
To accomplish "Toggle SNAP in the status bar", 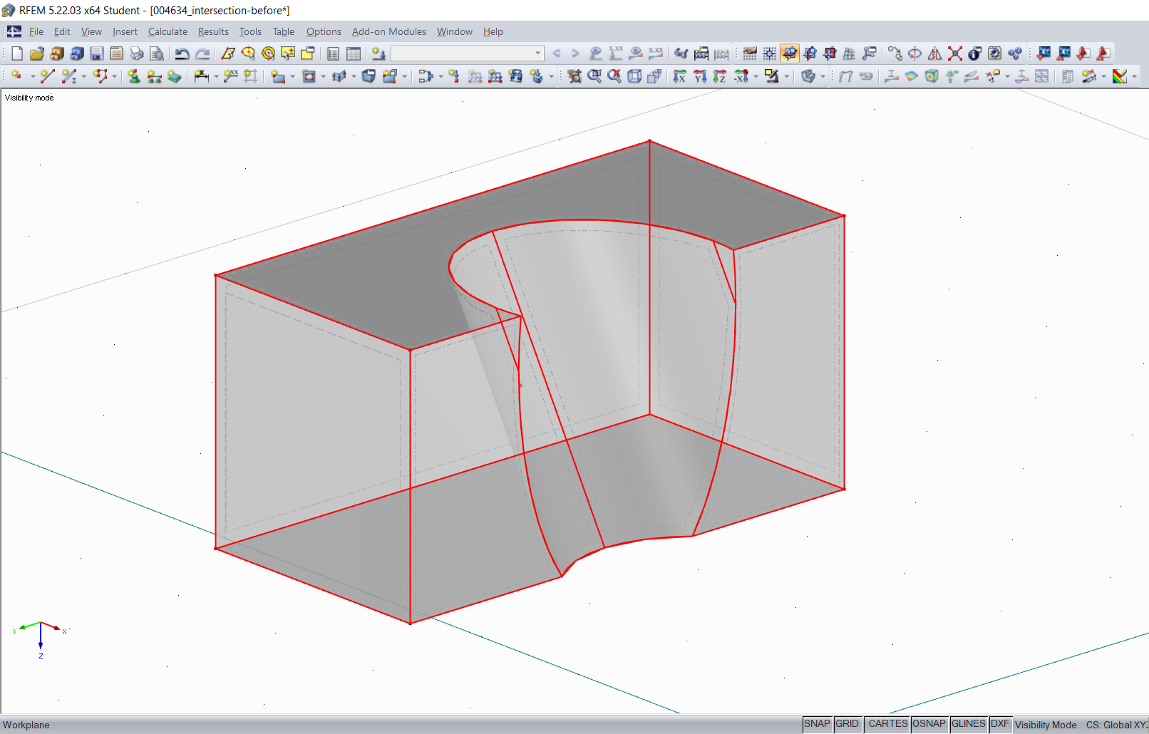I will click(817, 724).
